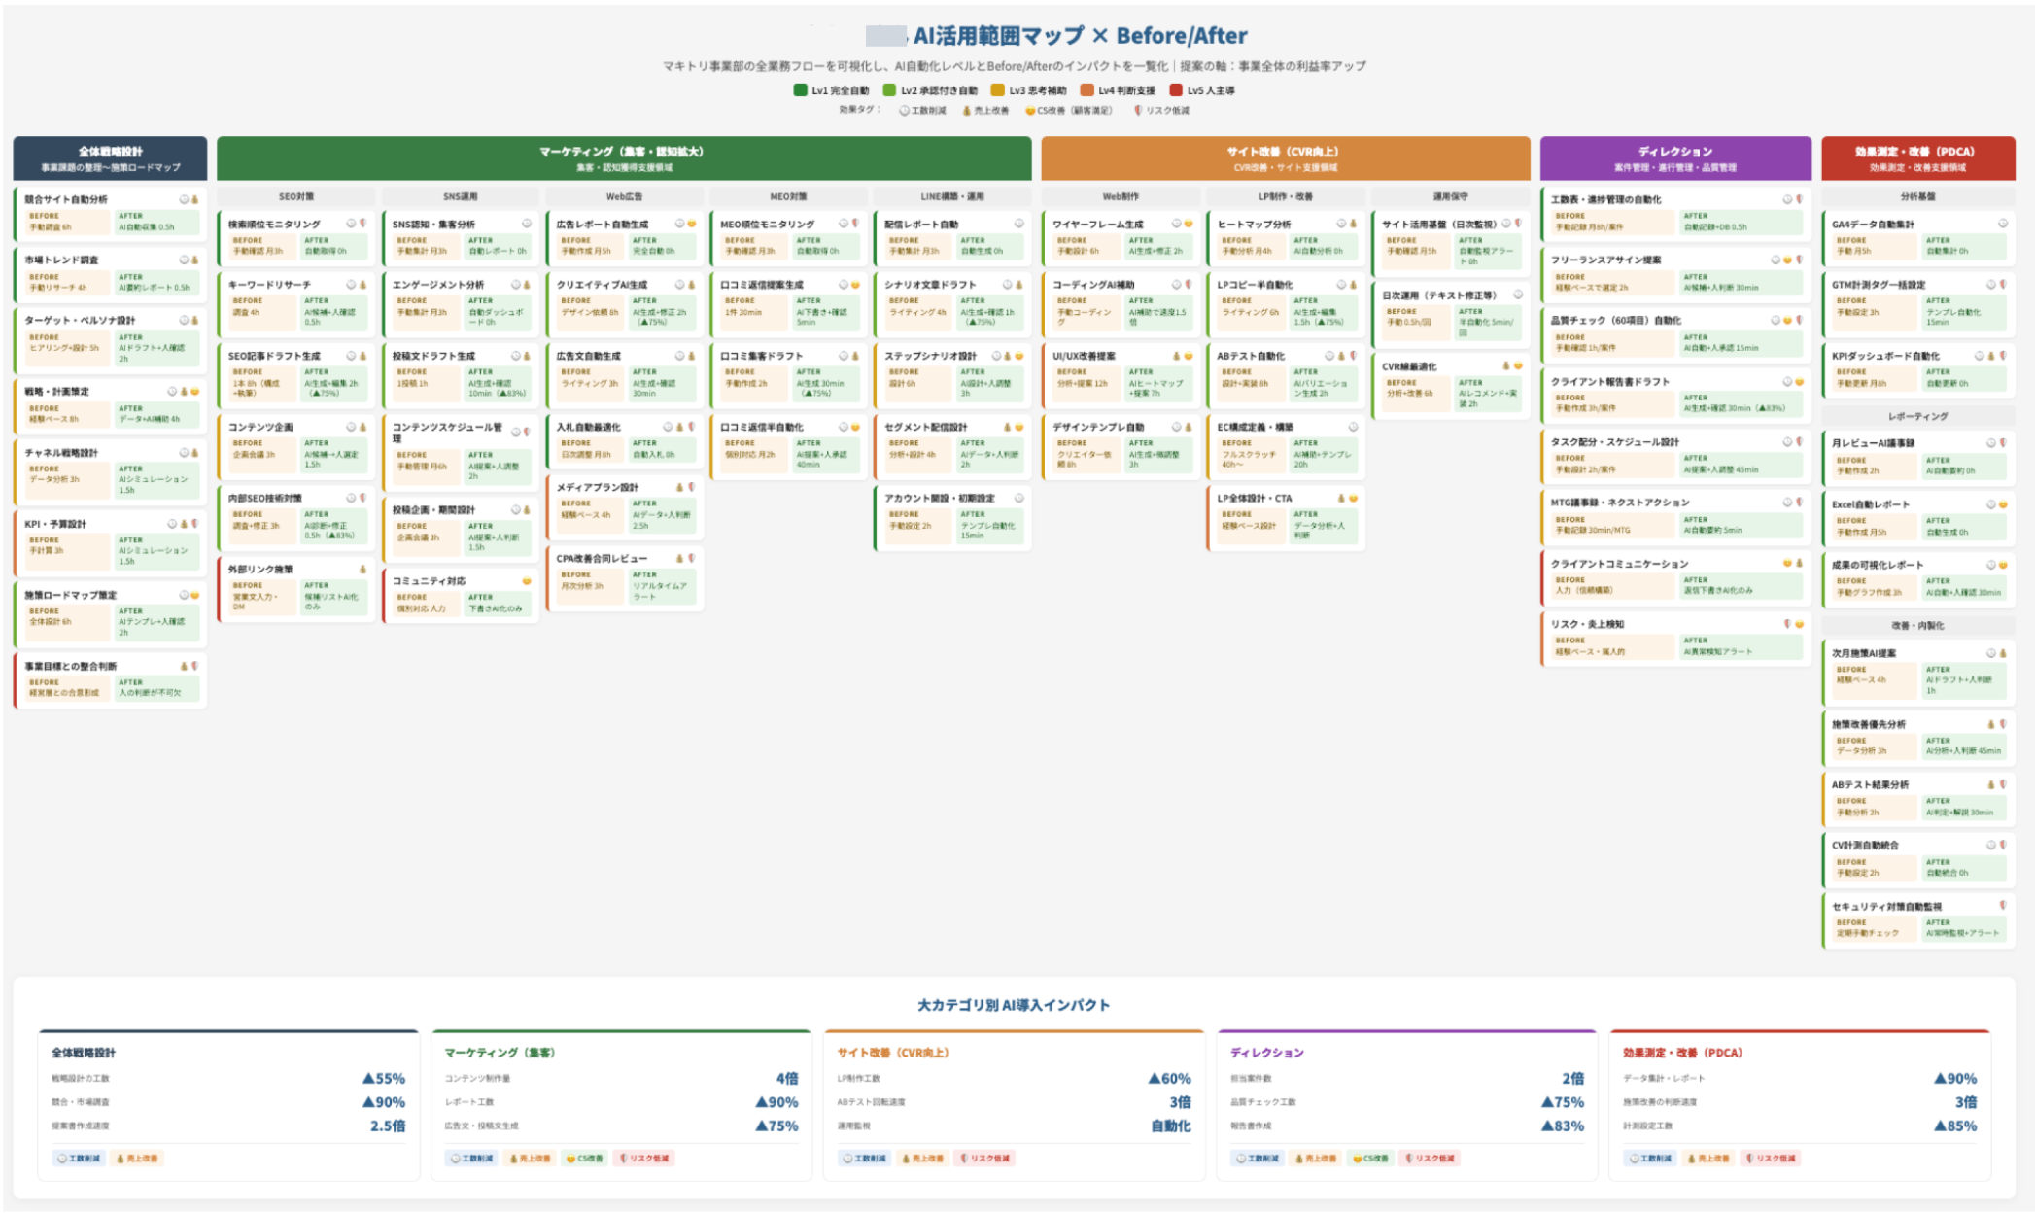2035x1213 pixels.
Task: Expand the 全体戦略設計 dark category header
Action: point(110,158)
